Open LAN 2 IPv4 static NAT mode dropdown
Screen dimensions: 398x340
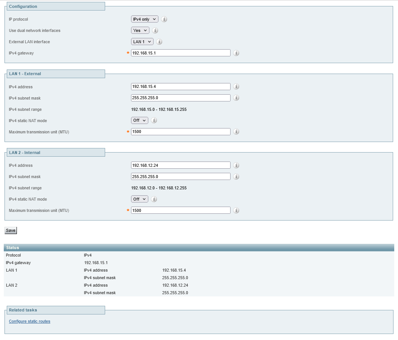(x=139, y=199)
